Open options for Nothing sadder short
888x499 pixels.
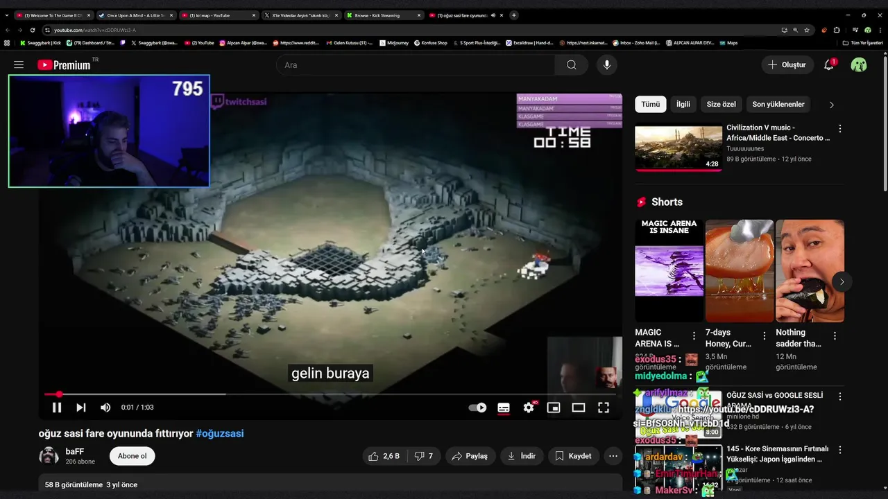[x=835, y=335]
